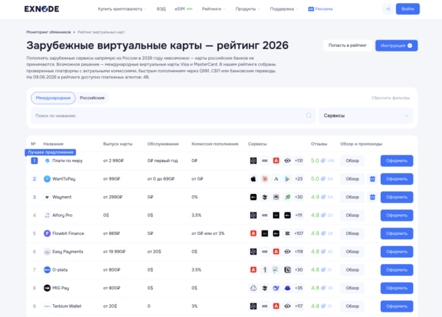Show +23 more services for WantToPay
442x317 pixels.
point(299,179)
